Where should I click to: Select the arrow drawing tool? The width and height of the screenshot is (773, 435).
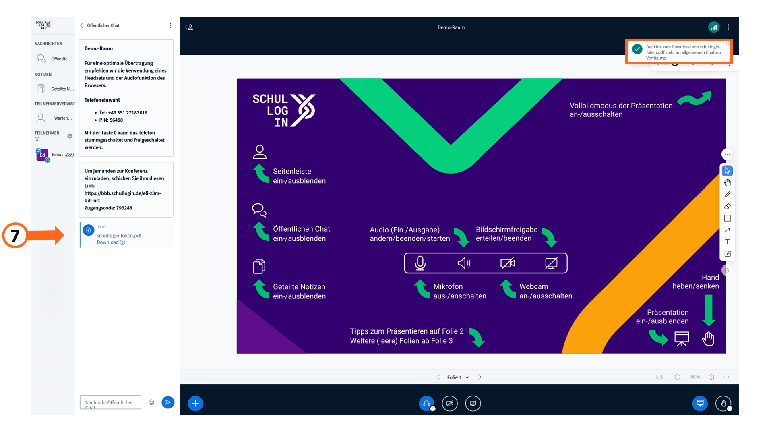pyautogui.click(x=727, y=230)
